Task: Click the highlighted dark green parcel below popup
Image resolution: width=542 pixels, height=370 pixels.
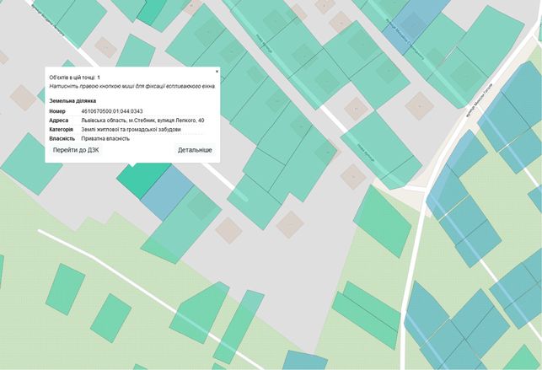Action: pyautogui.click(x=142, y=180)
